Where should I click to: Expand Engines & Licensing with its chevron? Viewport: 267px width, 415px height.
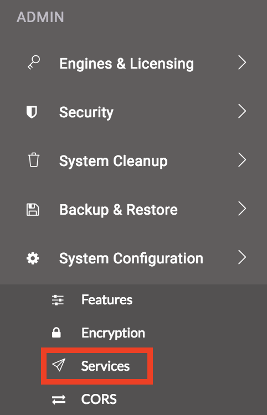pyautogui.click(x=242, y=63)
